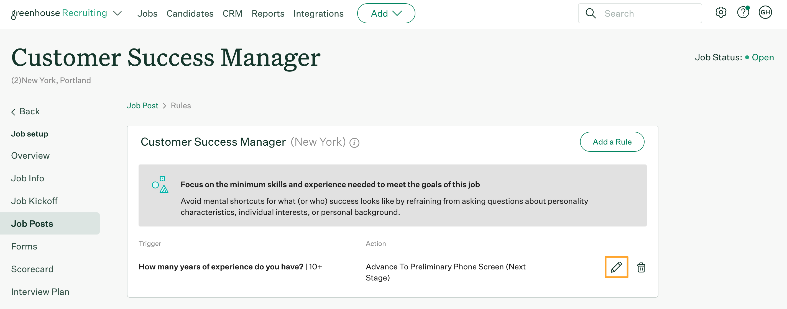This screenshot has height=309, width=787.
Task: Click the delete trash icon for rule
Action: click(641, 267)
